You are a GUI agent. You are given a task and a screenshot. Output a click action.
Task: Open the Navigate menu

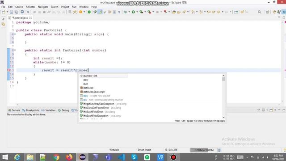43,7
